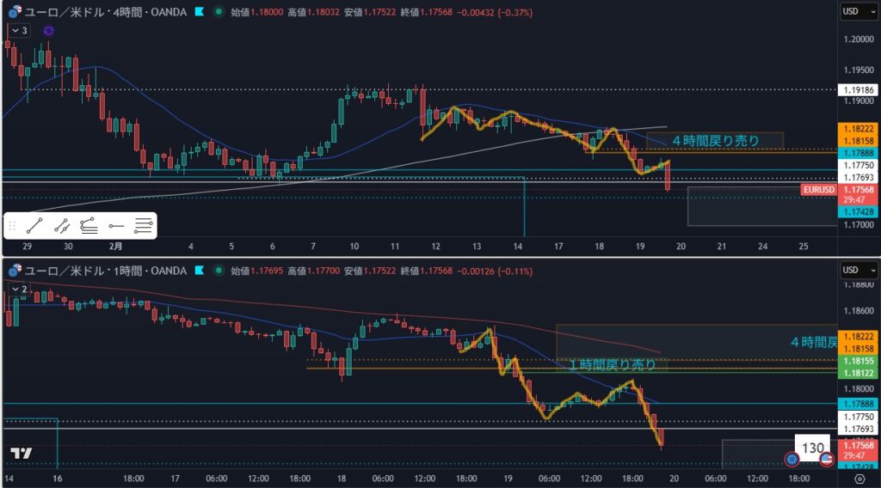Pick the horizontal ray drawing tool
Viewport: 881px width, 488px height.
coord(116,227)
